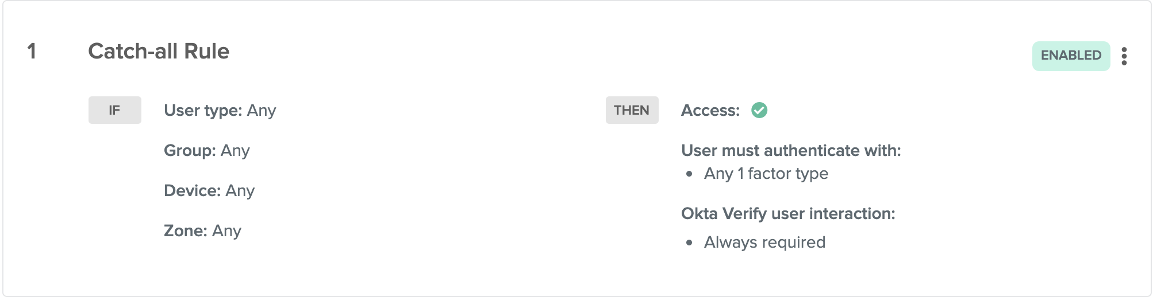Click the 'Any' value beside User type
Image resolution: width=1153 pixels, height=297 pixels.
coord(262,110)
